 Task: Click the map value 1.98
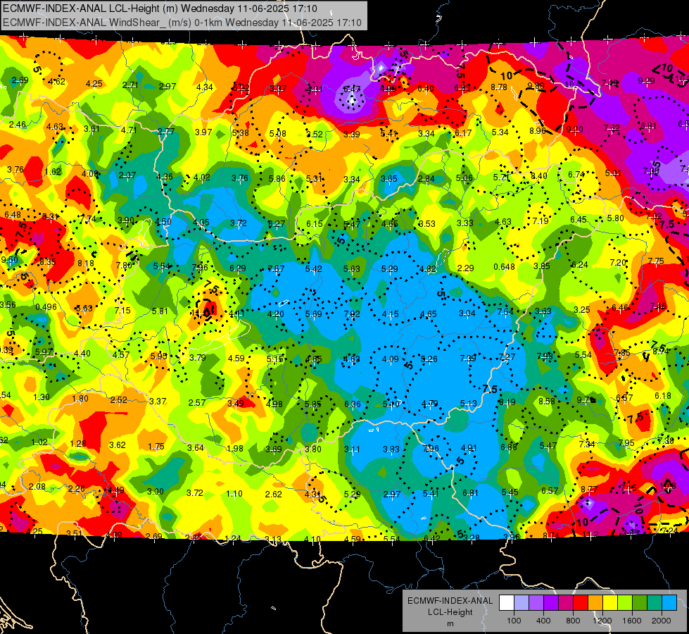tap(234, 448)
